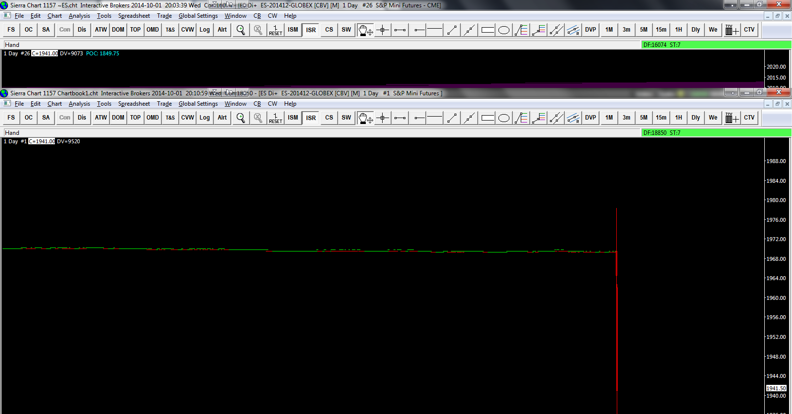Pick the rectangle drawing tool in the top ES.cht toolbar
Viewport: 792px width, 414px height.
pyautogui.click(x=488, y=30)
